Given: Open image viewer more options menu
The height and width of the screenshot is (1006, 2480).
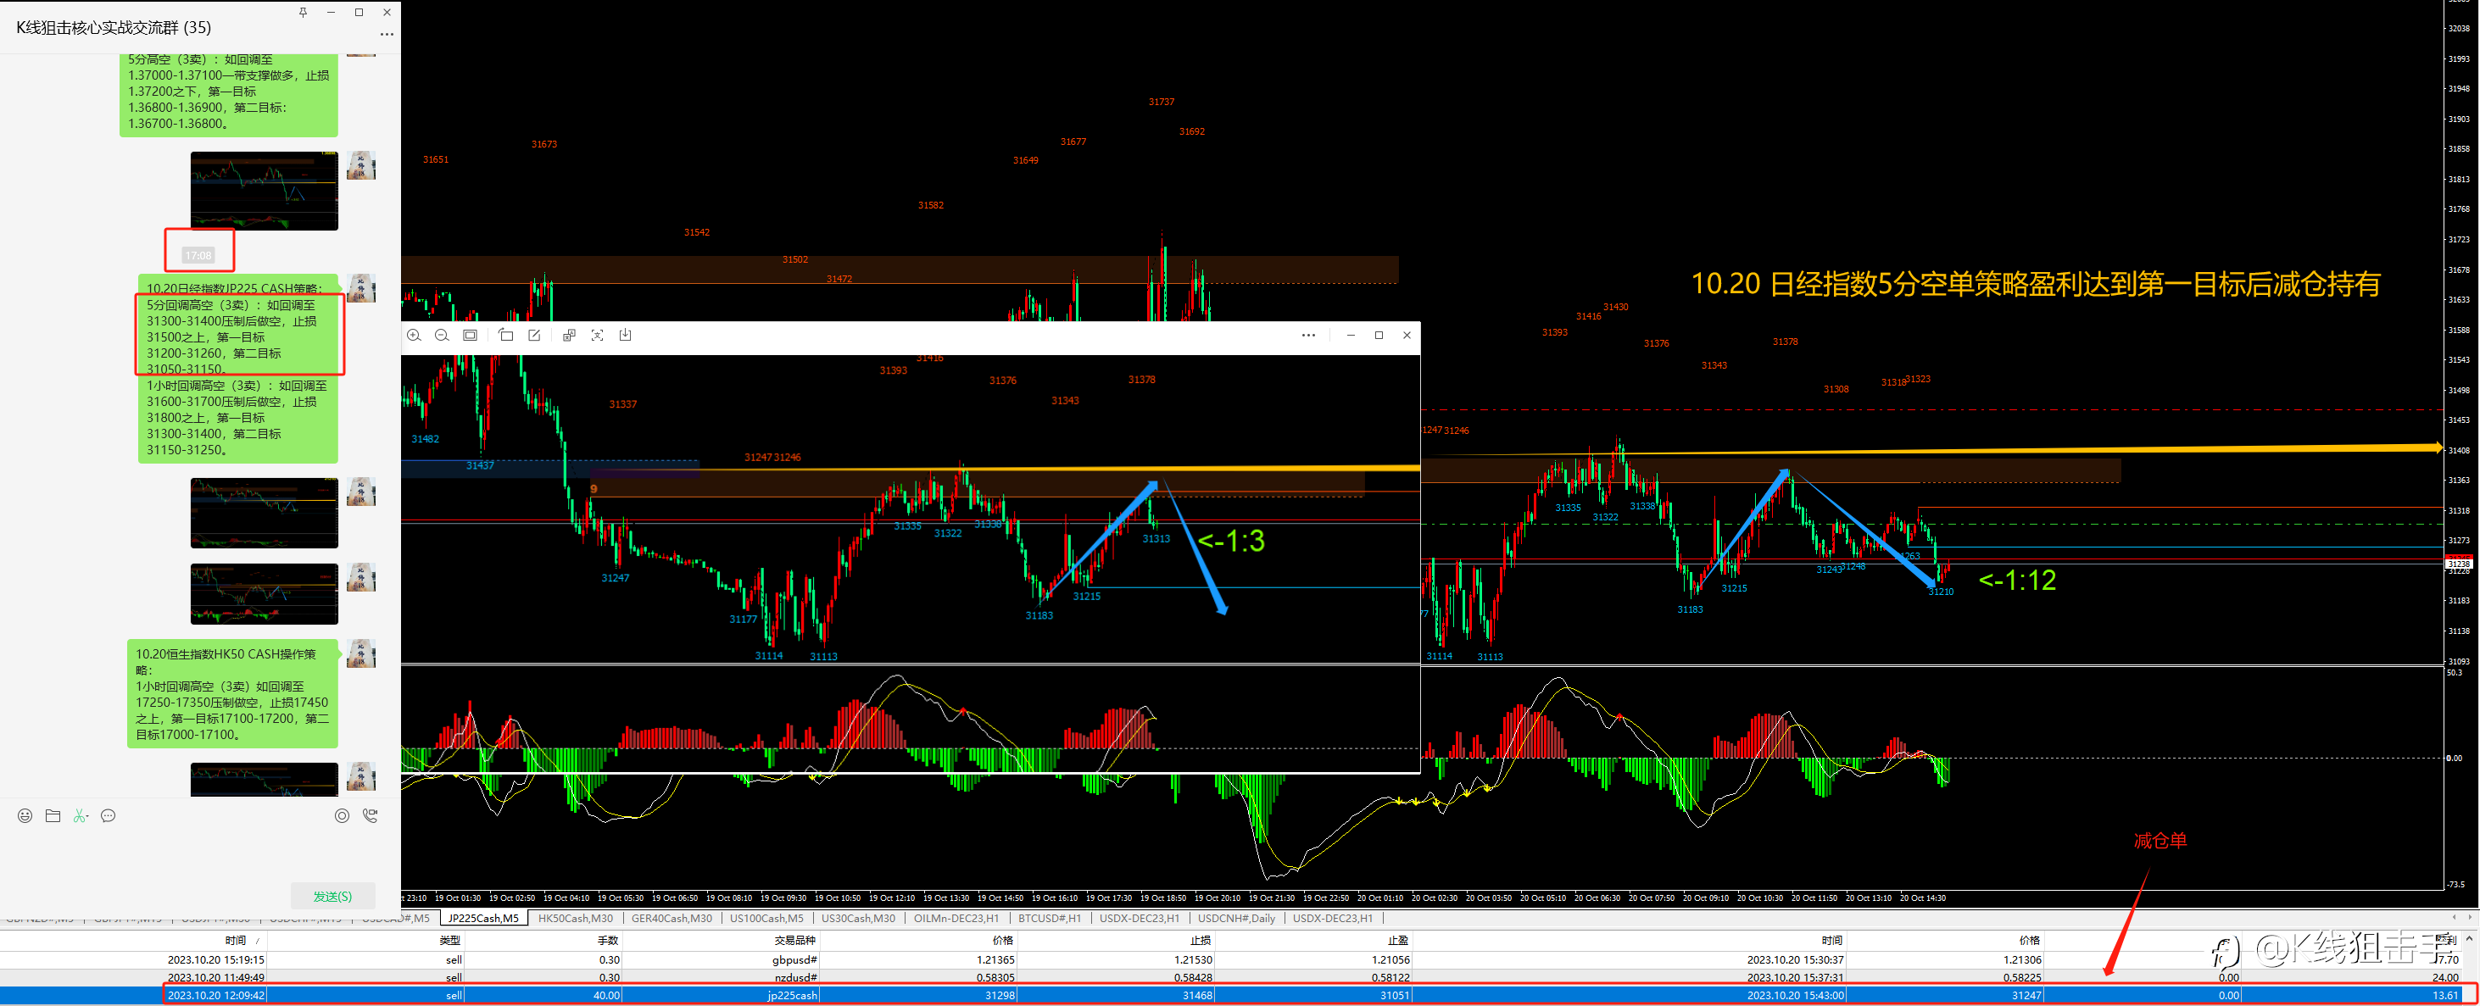Looking at the screenshot, I should [1308, 335].
